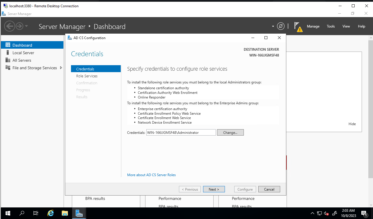
Task: Click the Windows Start button
Action: point(8,213)
